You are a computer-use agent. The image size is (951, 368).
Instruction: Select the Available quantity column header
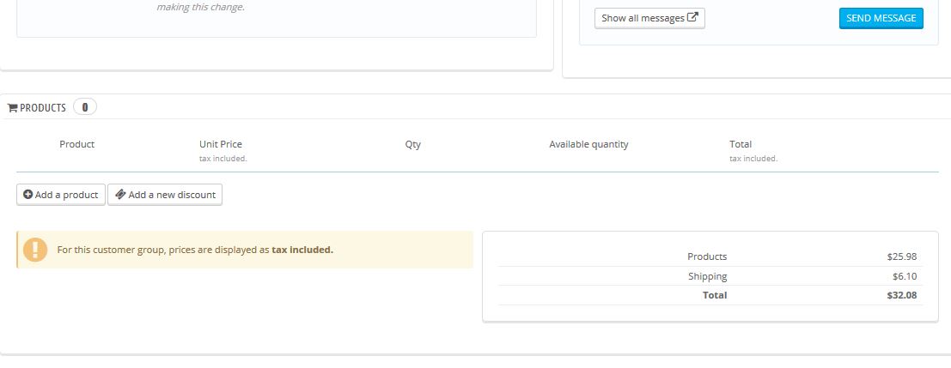[588, 144]
